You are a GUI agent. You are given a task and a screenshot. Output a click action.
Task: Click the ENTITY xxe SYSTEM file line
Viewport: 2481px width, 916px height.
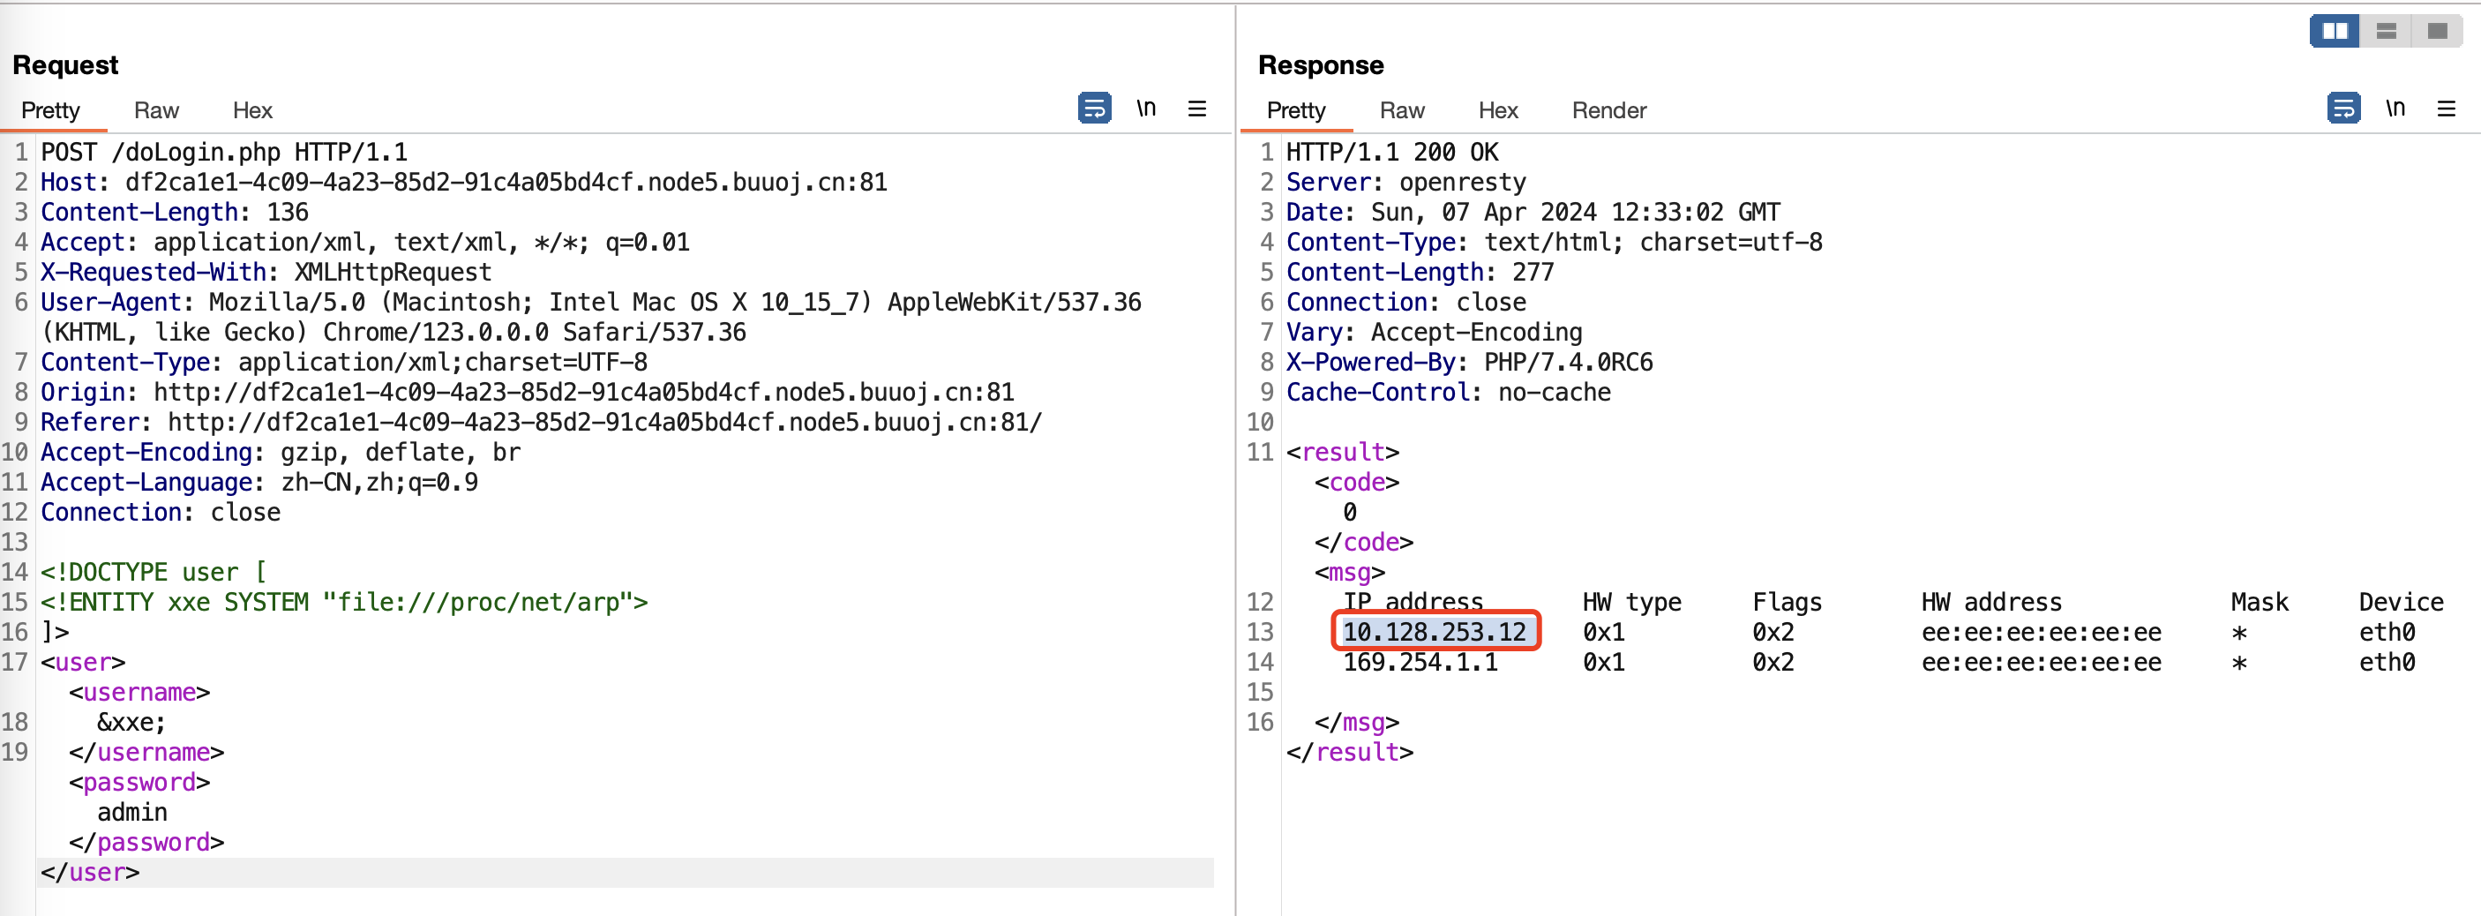click(344, 602)
